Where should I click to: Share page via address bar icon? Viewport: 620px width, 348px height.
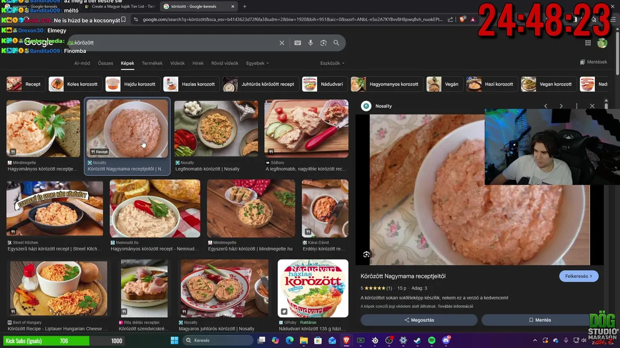pos(450,19)
